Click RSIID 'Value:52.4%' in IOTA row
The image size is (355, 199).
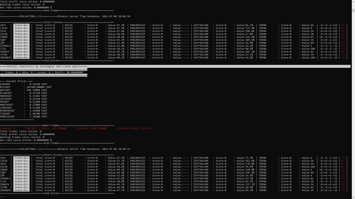pos(116,28)
